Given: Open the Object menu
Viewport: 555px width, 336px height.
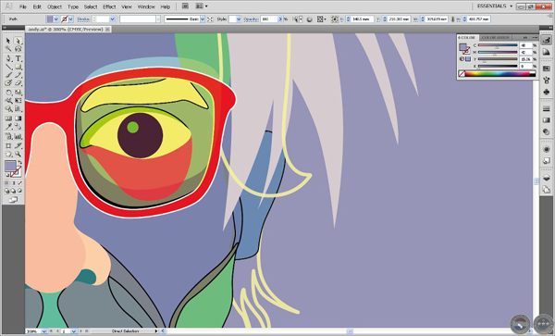Looking at the screenshot, I should click(55, 6).
